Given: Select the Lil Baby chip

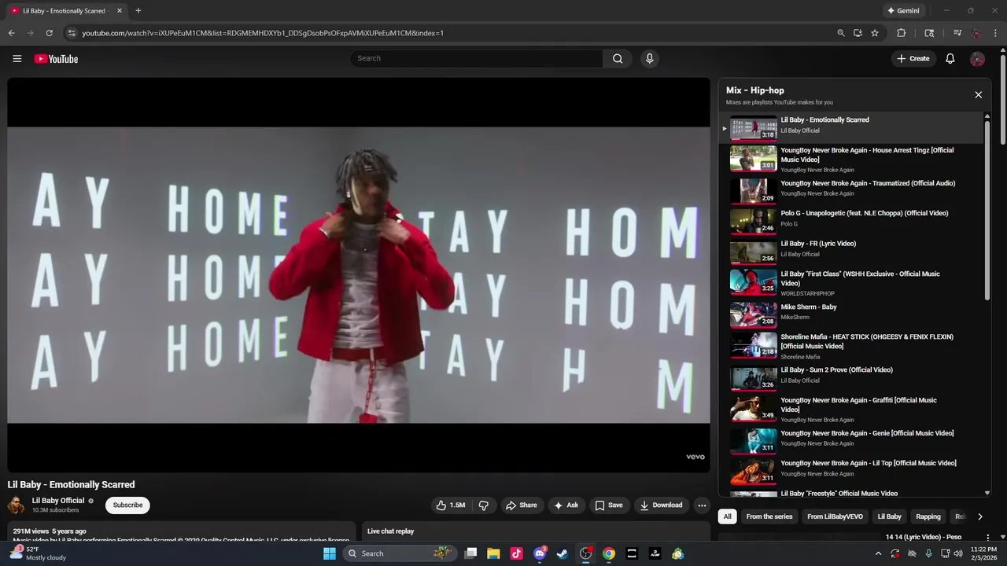Looking at the screenshot, I should 889,516.
